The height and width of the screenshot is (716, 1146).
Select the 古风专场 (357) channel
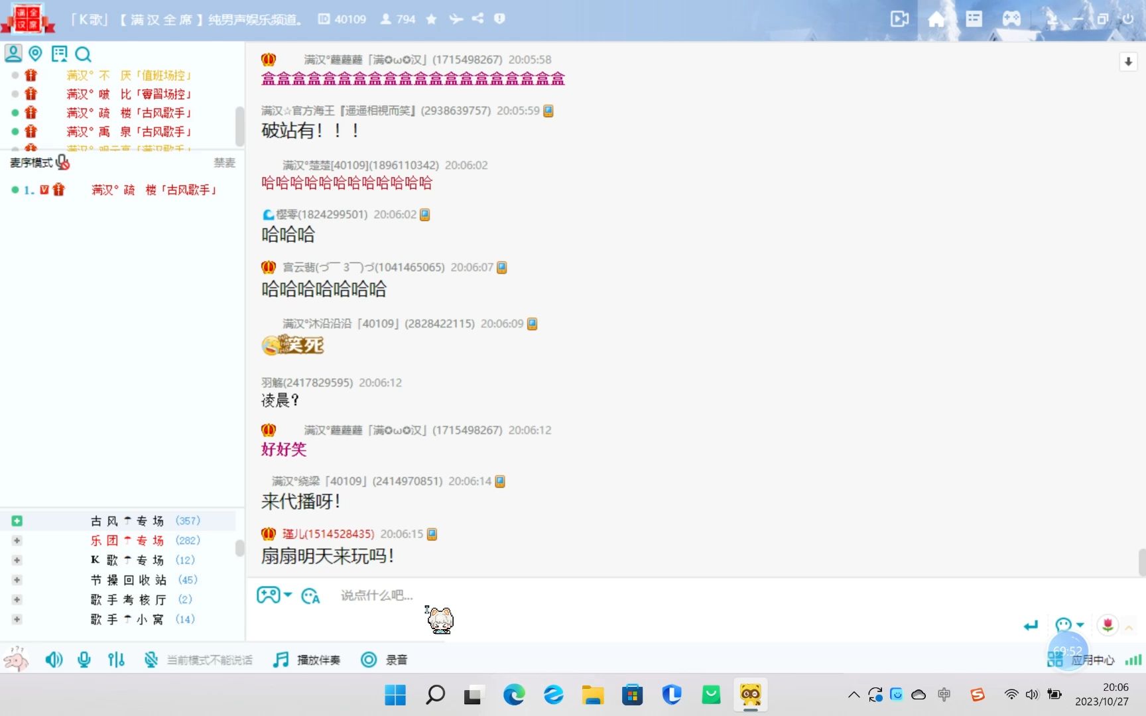[145, 521]
